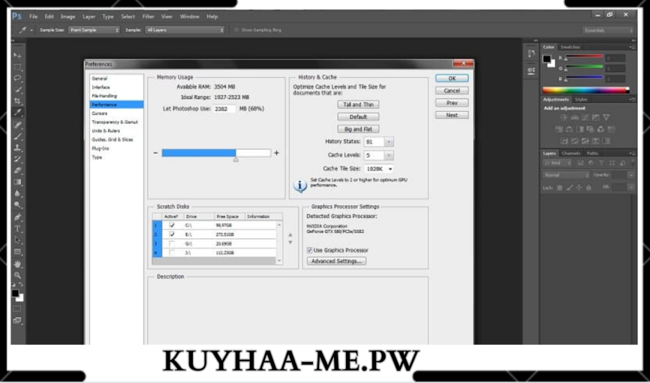This screenshot has height=383, width=650.
Task: Open the Image menu
Action: click(67, 17)
